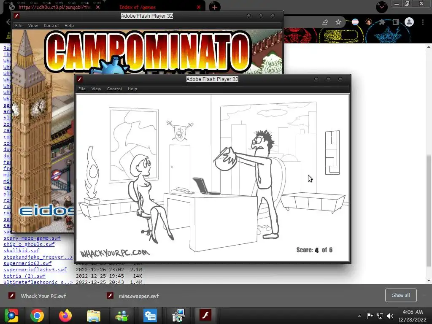Switch to Index of /games browser tab
432x324 pixels.
point(138,7)
